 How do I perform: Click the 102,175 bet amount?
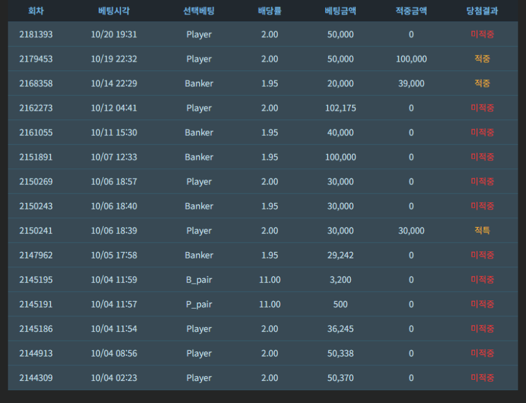click(x=341, y=108)
